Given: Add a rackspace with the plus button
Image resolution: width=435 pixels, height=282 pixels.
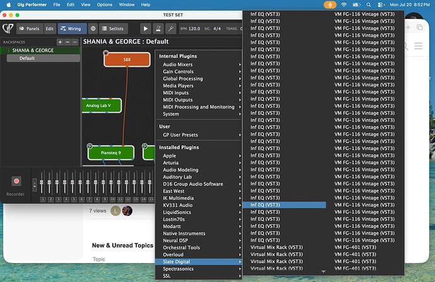Looking at the screenshot, I should pos(60,42).
